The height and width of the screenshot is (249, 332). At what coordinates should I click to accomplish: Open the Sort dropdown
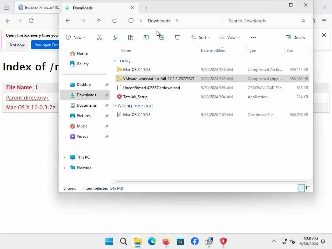click(x=201, y=38)
